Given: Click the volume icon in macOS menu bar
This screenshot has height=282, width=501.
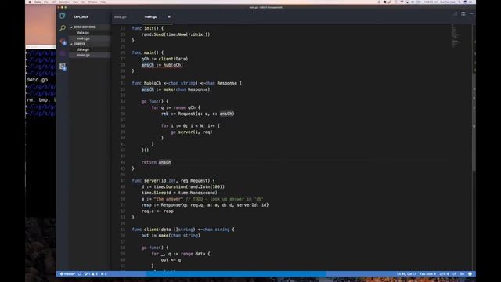Looking at the screenshot, I should [x=413, y=2].
